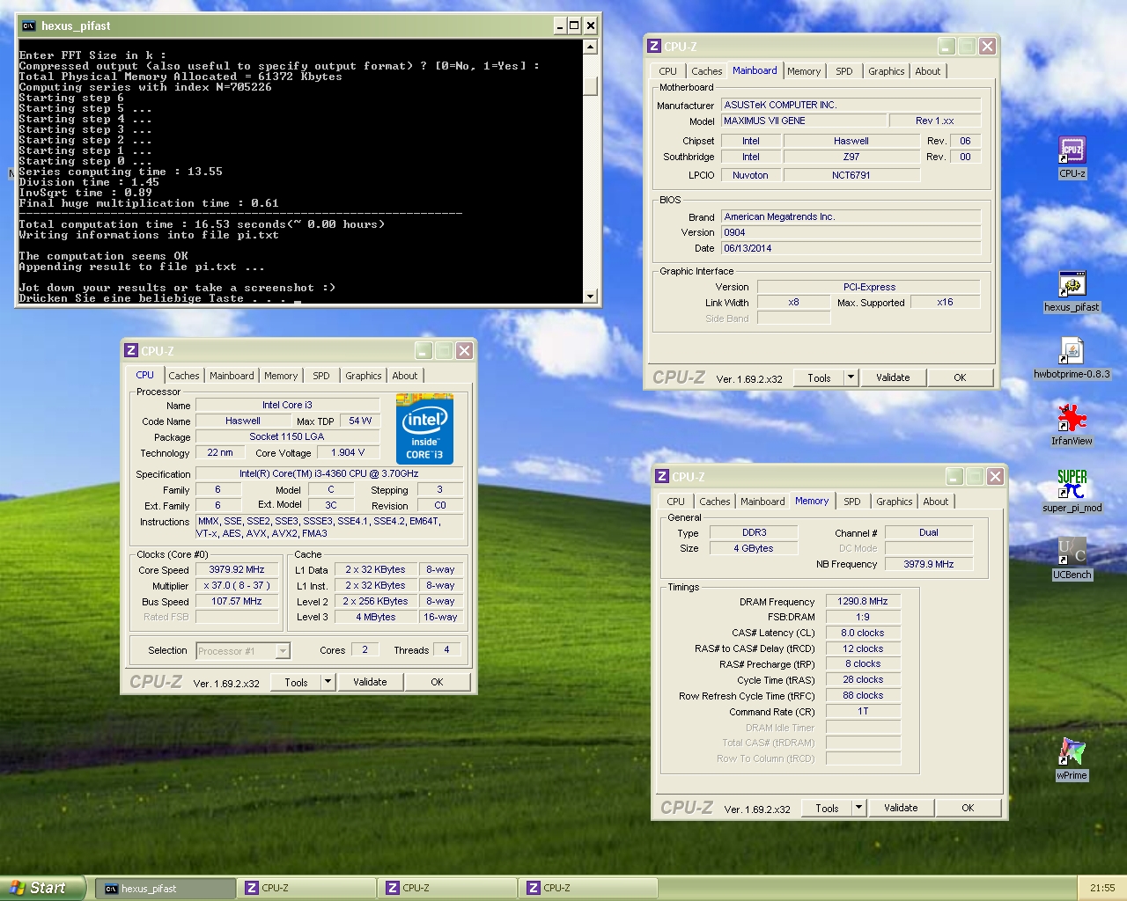Switch to Caches tab in the processor CPU-Z window
The image size is (1127, 901).
[x=184, y=377]
